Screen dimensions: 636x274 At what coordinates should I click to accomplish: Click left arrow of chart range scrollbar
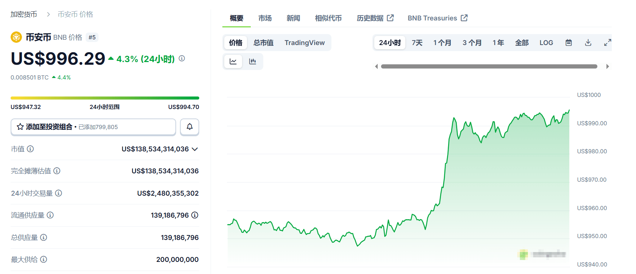(376, 66)
